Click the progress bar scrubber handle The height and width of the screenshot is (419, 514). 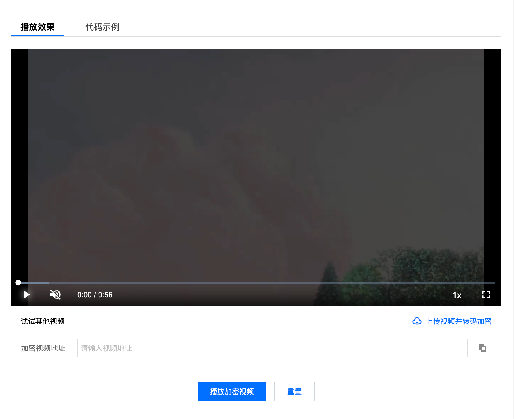click(18, 283)
